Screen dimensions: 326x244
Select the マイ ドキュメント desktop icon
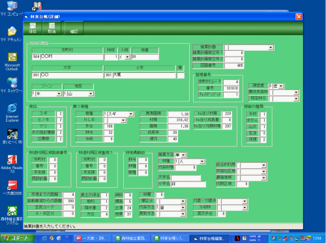(11, 34)
